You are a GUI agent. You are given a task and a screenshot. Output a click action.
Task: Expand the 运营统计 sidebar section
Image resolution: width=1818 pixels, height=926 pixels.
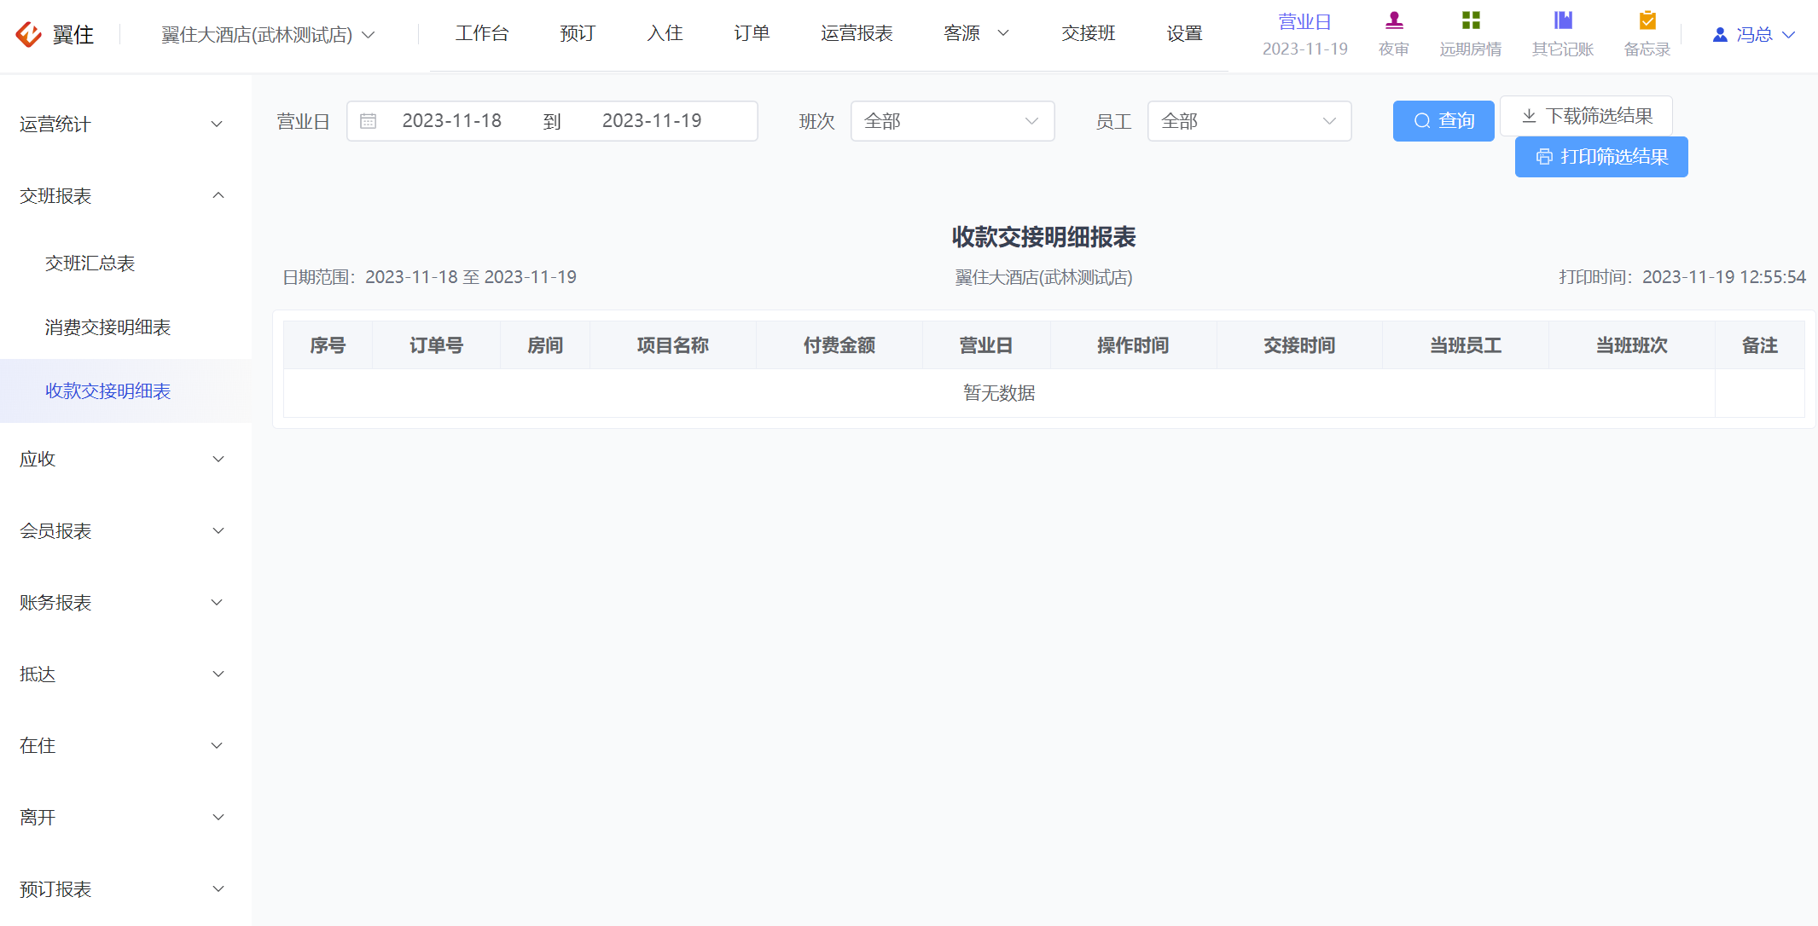125,124
